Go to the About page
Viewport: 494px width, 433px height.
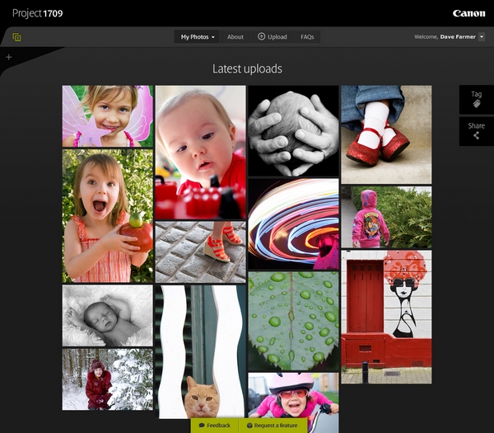pos(235,37)
